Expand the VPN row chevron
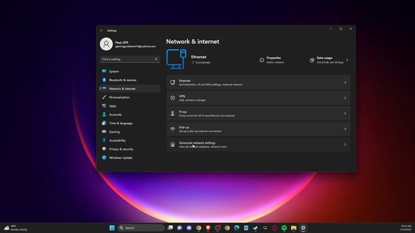 [x=345, y=98]
